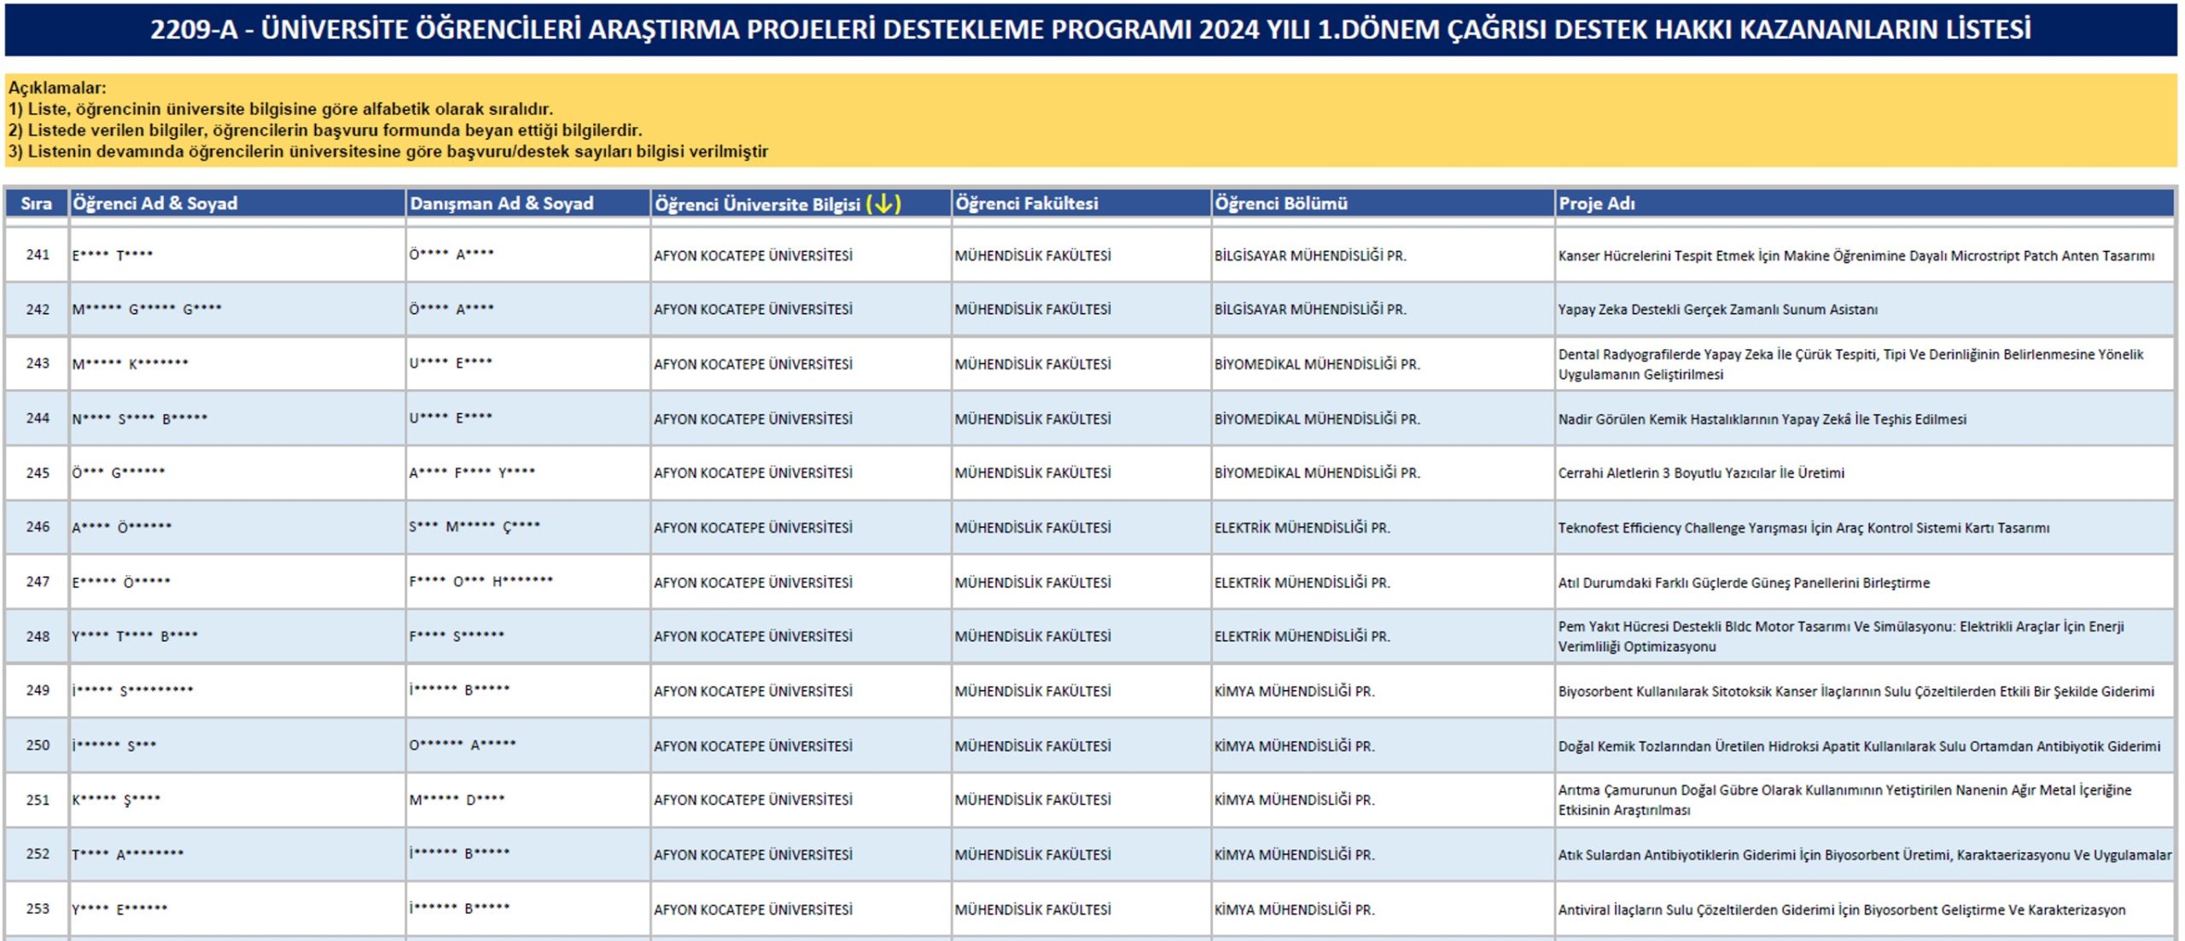Click note 2 about başvuru formunda beyan

coord(325,130)
